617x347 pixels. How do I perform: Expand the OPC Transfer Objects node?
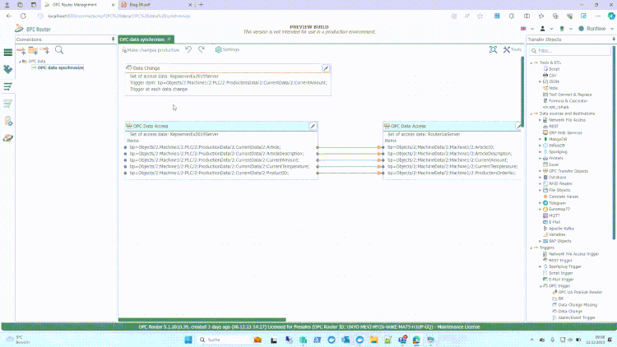tap(540, 171)
